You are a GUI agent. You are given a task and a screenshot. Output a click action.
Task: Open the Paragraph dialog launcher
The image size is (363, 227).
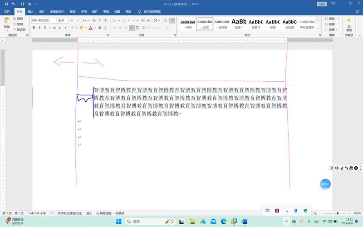click(x=175, y=35)
